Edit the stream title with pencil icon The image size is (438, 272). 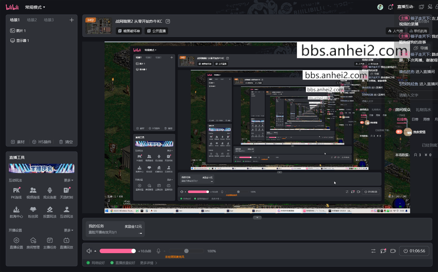[x=168, y=21]
